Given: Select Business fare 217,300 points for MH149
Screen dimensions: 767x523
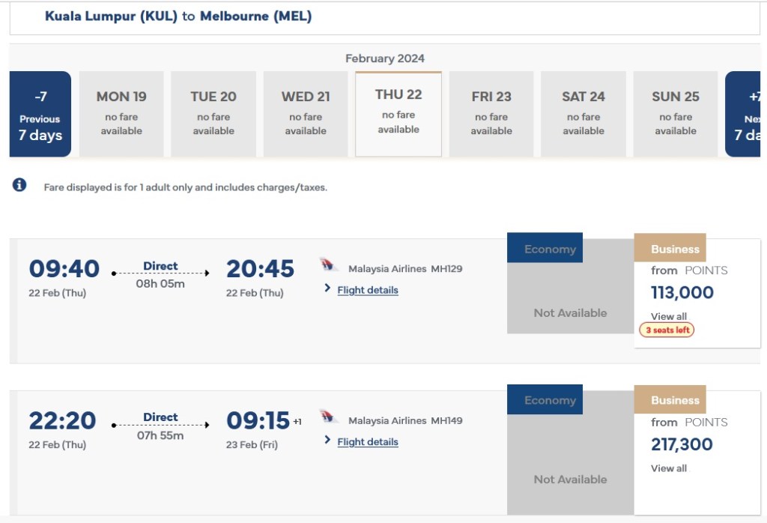Looking at the screenshot, I should coord(682,444).
